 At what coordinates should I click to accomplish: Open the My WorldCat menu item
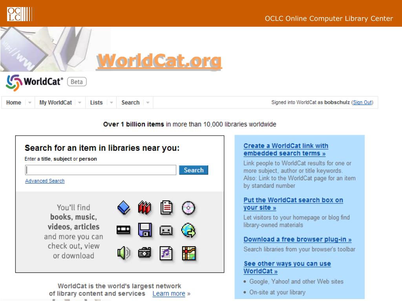click(56, 103)
